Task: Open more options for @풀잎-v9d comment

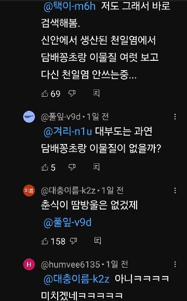Action: pyautogui.click(x=175, y=117)
